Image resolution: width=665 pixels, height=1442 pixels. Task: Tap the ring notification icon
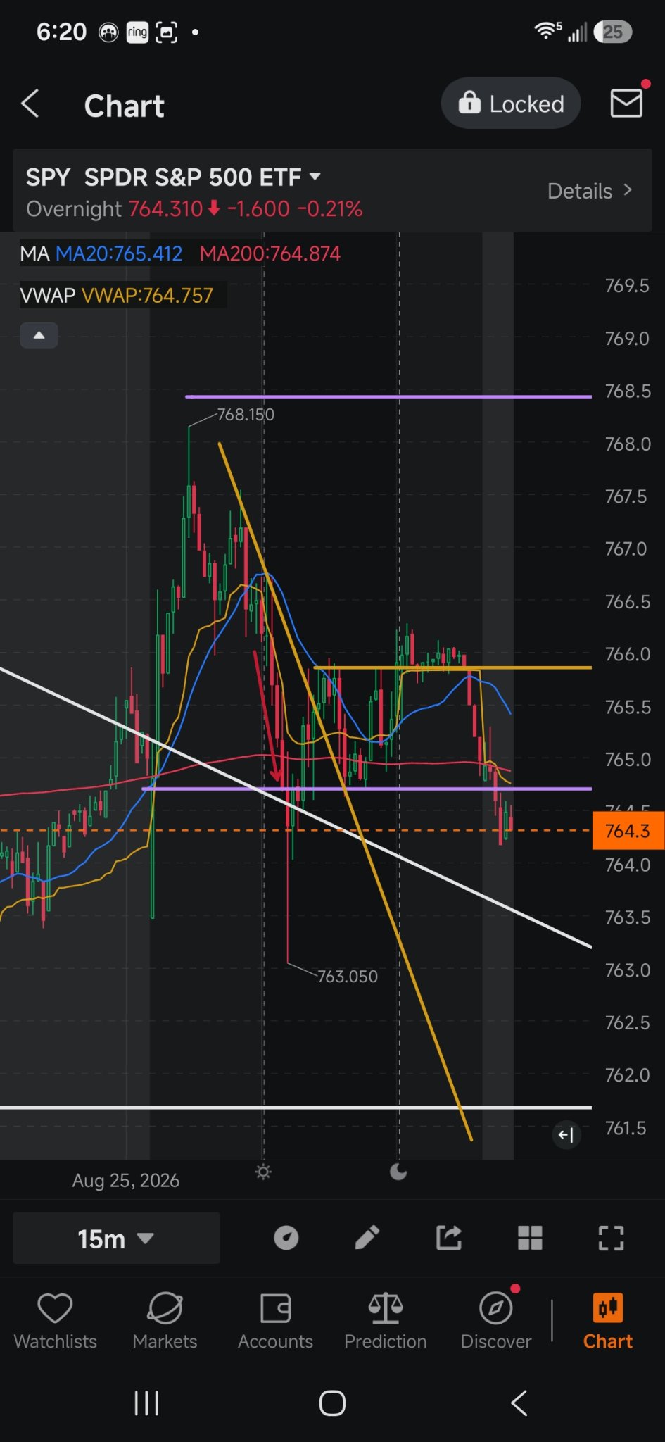tap(137, 32)
